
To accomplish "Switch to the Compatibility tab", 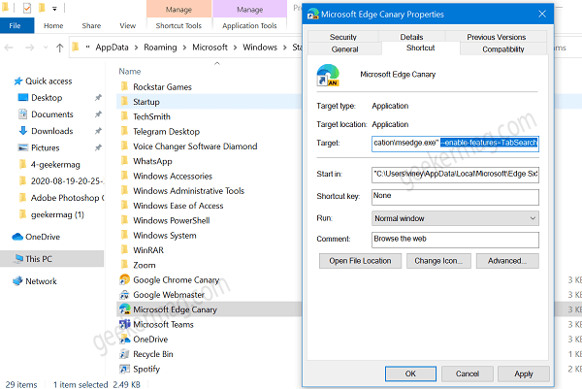I will tap(502, 49).
